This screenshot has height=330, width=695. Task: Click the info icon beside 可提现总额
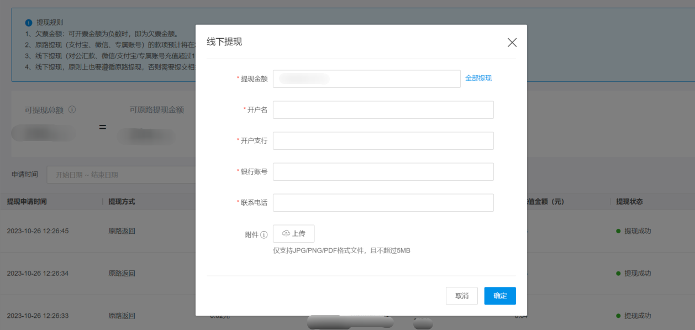coord(72,110)
